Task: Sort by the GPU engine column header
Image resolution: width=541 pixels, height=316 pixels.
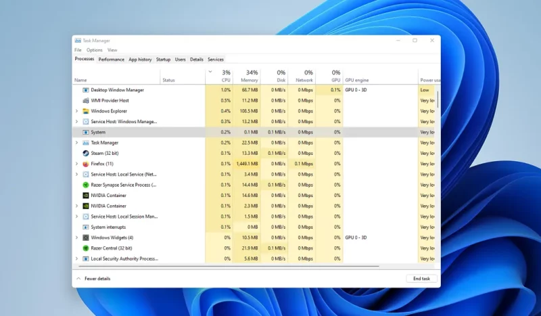Action: [x=381, y=76]
